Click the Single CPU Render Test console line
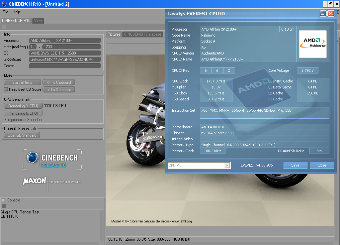Image resolution: width=340 pixels, height=245 pixels. (20, 212)
